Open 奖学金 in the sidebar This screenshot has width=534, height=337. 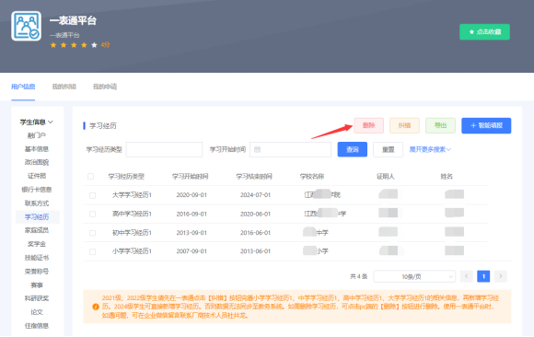click(37, 244)
